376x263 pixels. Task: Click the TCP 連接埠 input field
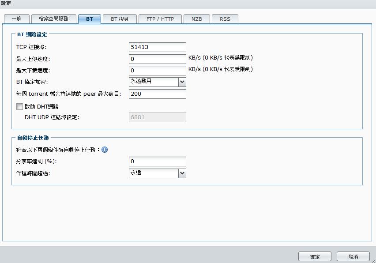tap(158, 47)
